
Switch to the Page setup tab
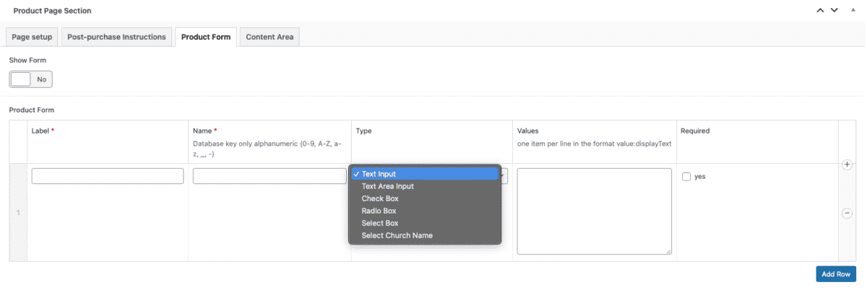(x=32, y=37)
